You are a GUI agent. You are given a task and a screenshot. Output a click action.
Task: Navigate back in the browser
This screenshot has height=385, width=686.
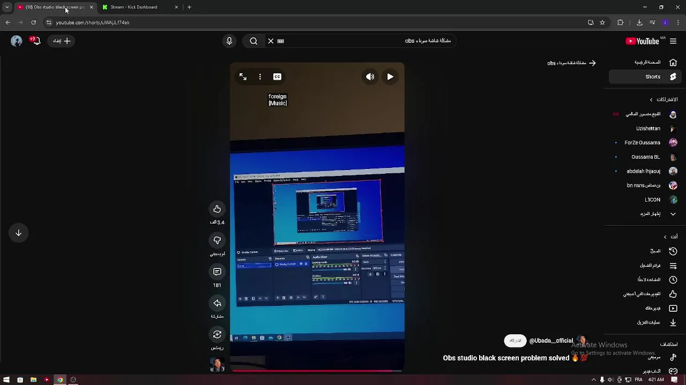click(x=8, y=22)
